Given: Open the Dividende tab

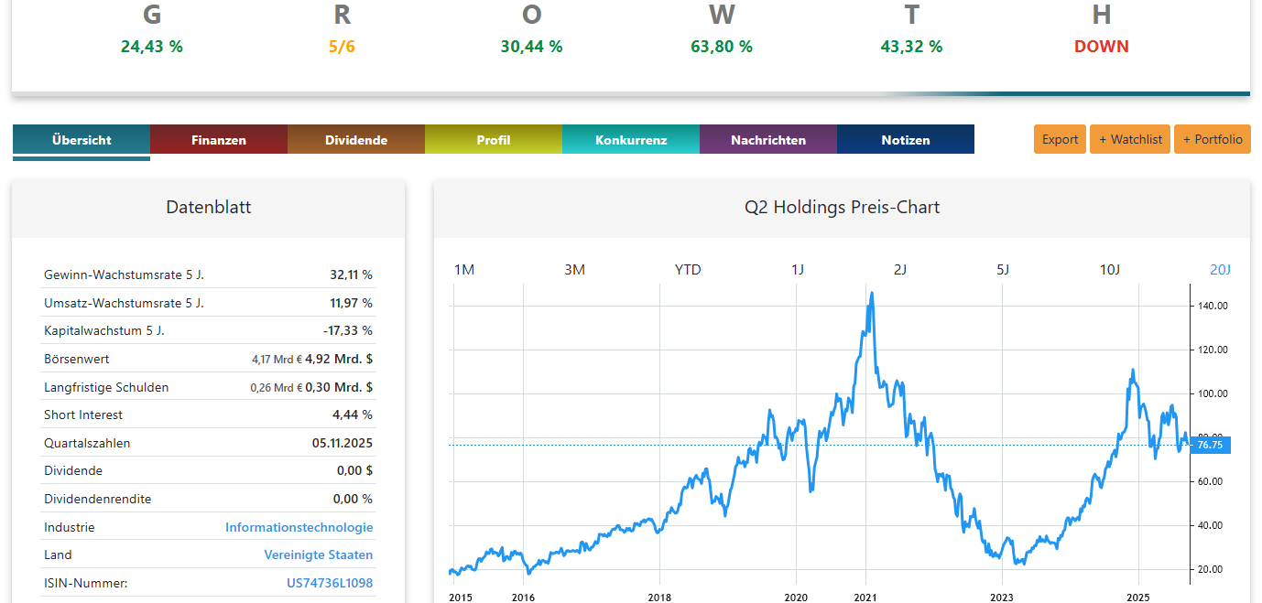Looking at the screenshot, I should click(x=356, y=140).
